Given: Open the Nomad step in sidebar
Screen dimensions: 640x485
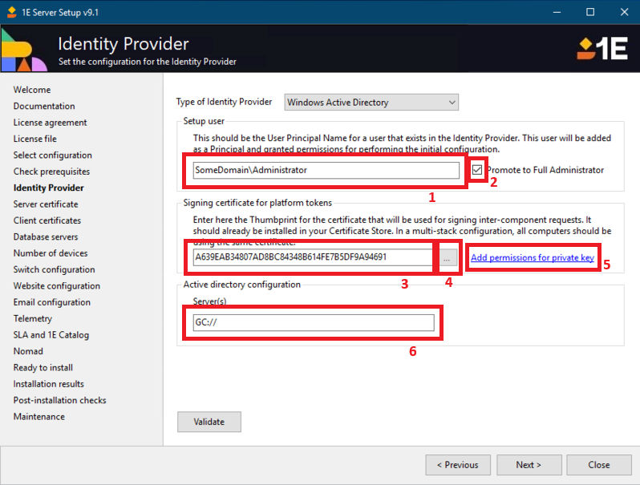Looking at the screenshot, I should [x=28, y=351].
